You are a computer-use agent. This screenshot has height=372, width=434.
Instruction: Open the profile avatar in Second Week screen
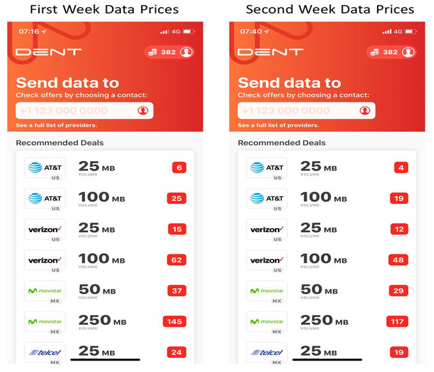[408, 52]
